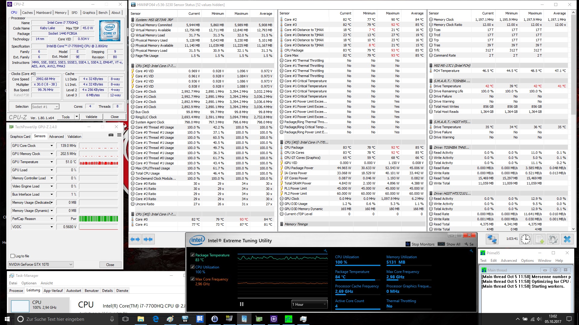The width and height of the screenshot is (579, 325).
Task: Switch to CPU-Z Mainboard tab
Action: click(x=44, y=13)
